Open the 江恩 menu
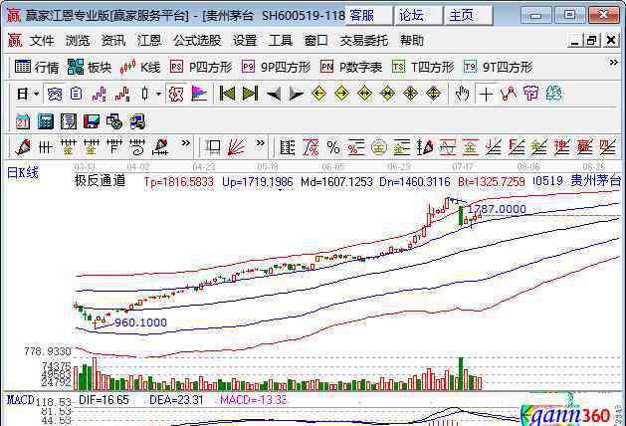The image size is (626, 426). tap(149, 41)
